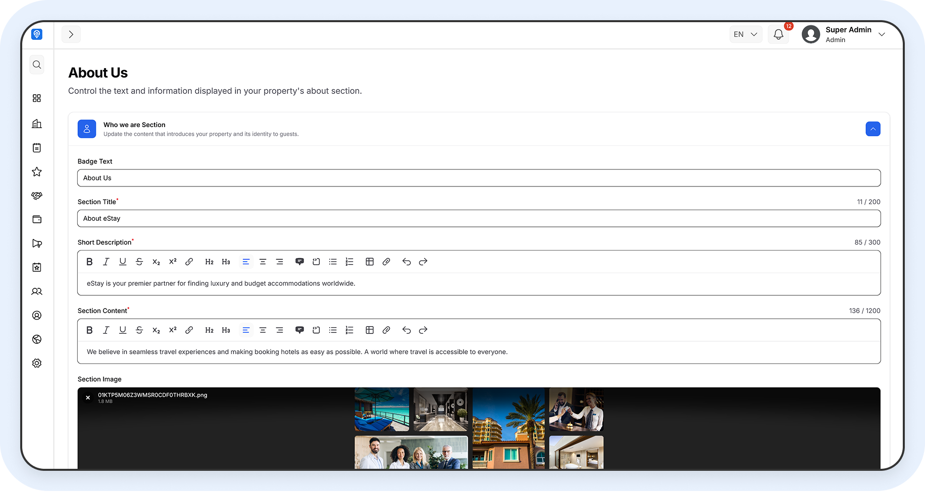The image size is (925, 493).
Task: Open the calendar star events icon
Action: tap(37, 267)
